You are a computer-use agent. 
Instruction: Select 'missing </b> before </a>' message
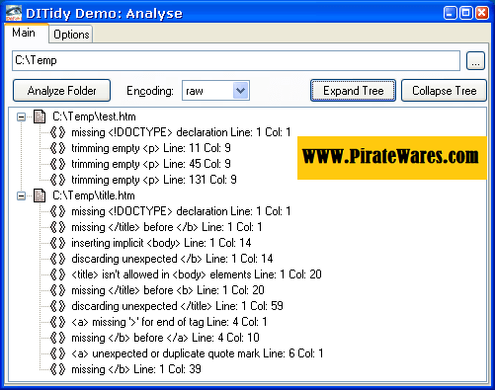[166, 338]
